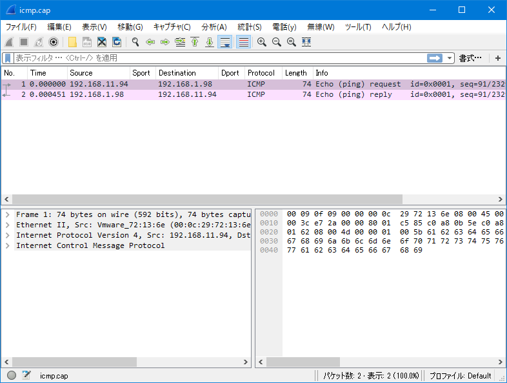
Task: Zoom out the packet text
Action: (277, 42)
